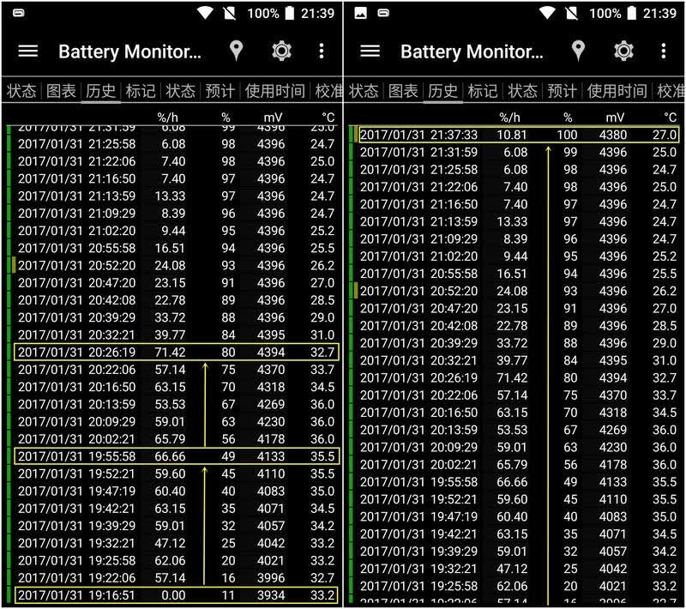Tap the %/h column header in left screen
Image resolution: width=686 pixels, height=609 pixels.
(167, 118)
